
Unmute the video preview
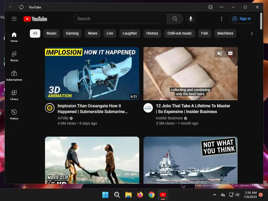click(220, 53)
